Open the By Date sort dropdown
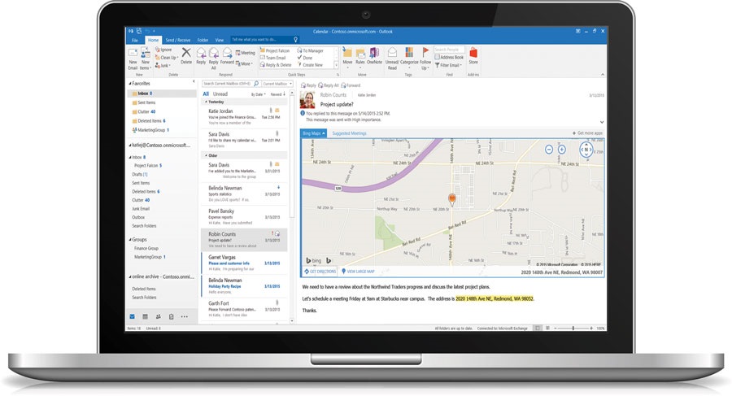 coord(258,94)
